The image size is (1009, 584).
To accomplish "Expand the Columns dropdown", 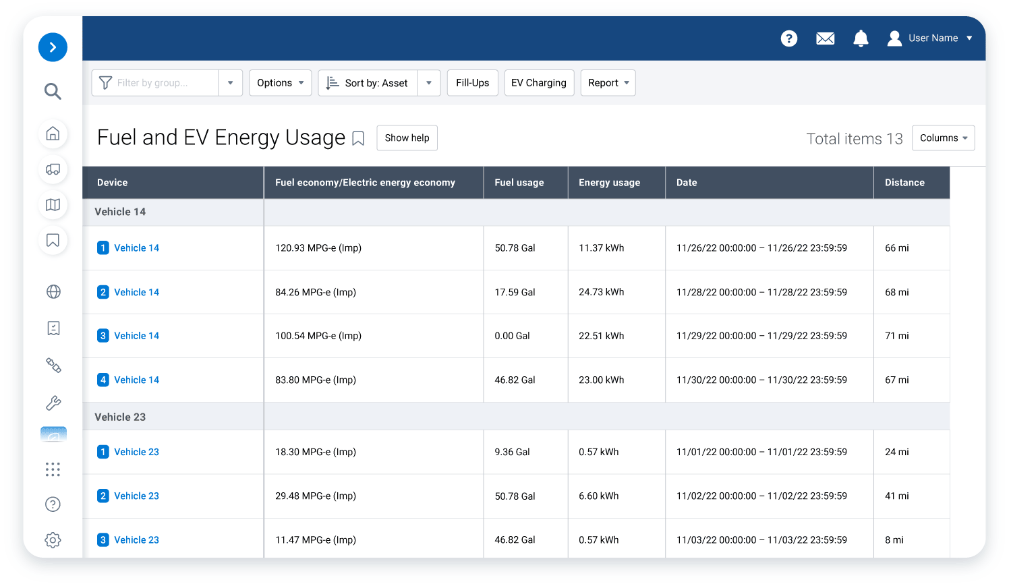I will (943, 138).
